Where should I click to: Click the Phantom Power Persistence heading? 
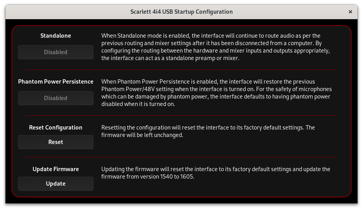tap(56, 82)
